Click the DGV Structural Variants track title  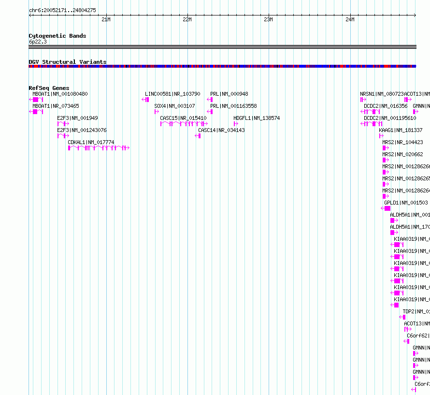click(x=68, y=62)
